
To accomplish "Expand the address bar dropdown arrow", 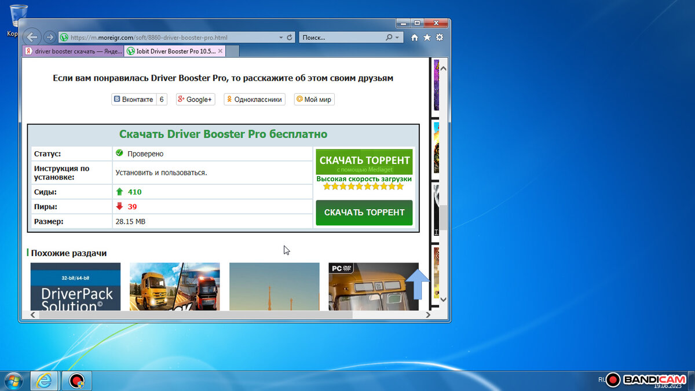I will 280,37.
